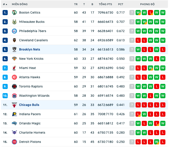Open the Atlanta Hawks logo
The image size is (169, 148).
click(14, 77)
